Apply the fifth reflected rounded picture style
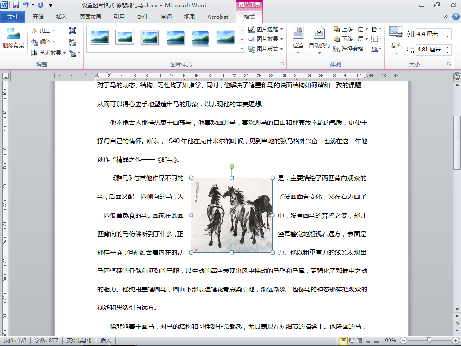 coord(200,37)
